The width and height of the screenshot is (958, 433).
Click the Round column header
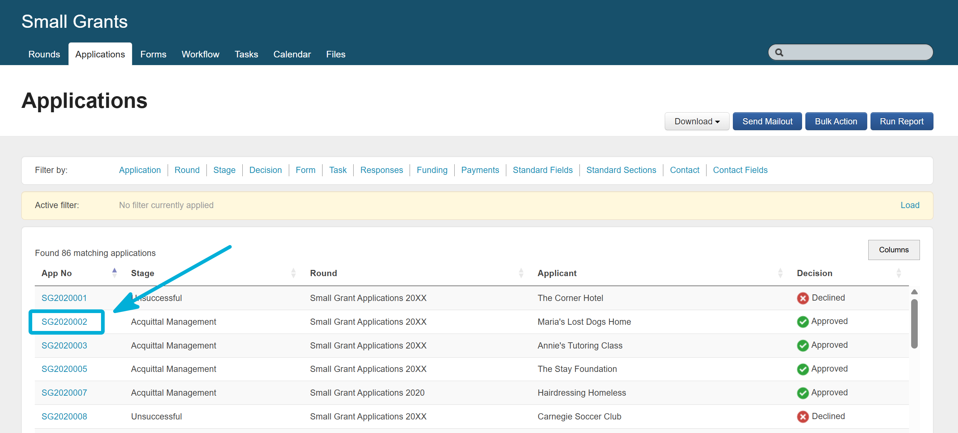[323, 273]
